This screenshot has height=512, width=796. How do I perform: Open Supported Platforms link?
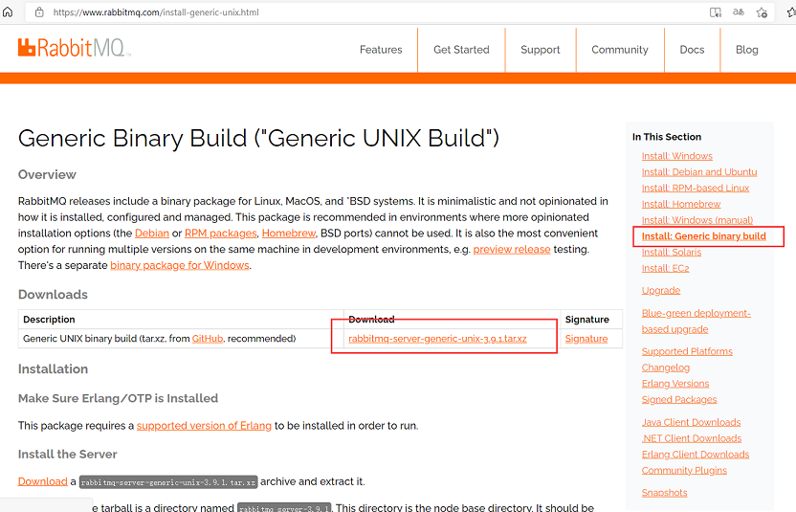(687, 351)
